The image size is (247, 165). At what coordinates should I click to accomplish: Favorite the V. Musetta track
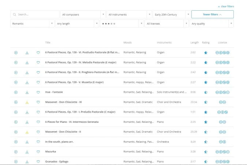click(38, 82)
